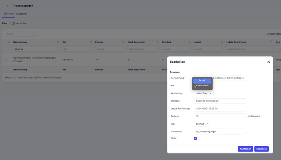The height and width of the screenshot is (160, 281).
Task: Click the Periodisch cell in the table row
Action: (x=68, y=60)
